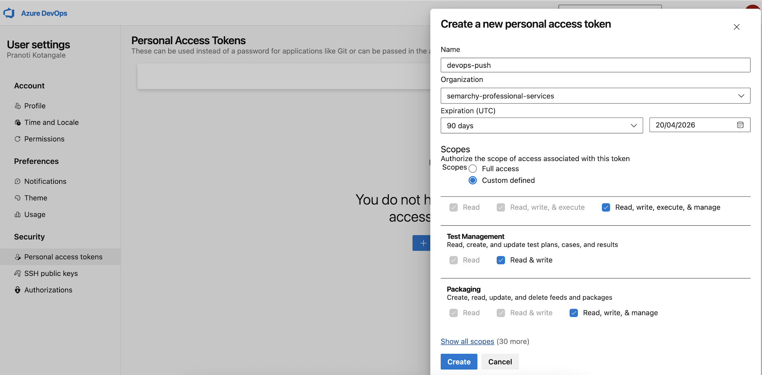Click the Cancel button
Screen dimensions: 762x375
pos(500,362)
